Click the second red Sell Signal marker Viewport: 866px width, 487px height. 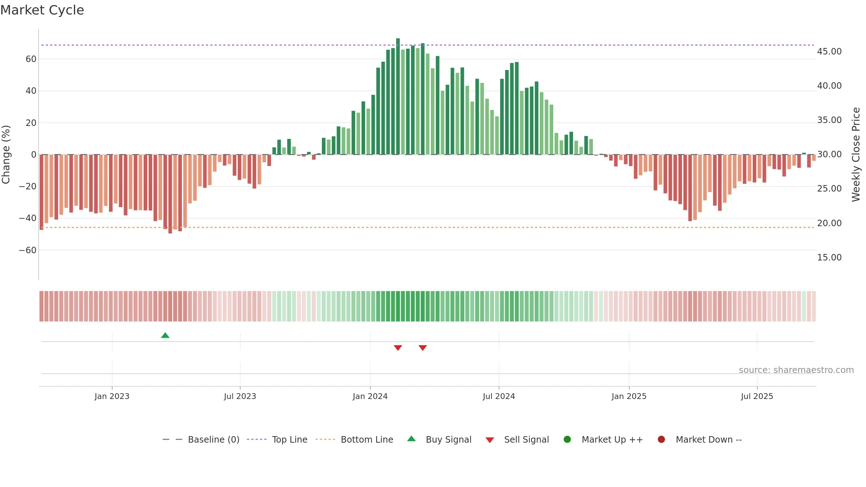423,348
